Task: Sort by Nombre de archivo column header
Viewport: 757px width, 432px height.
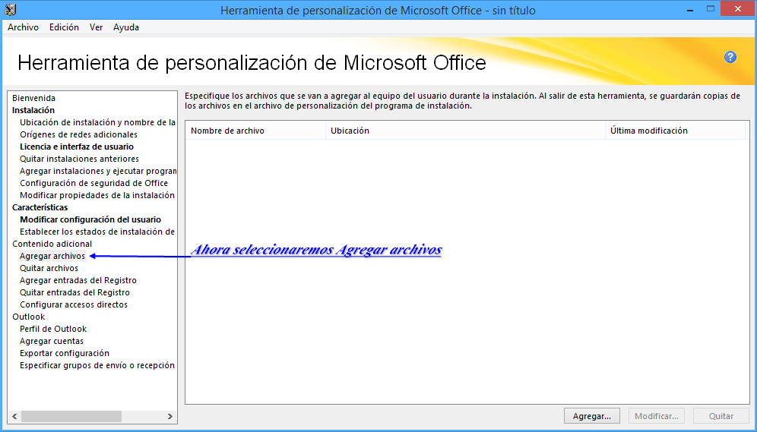Action: pos(256,131)
